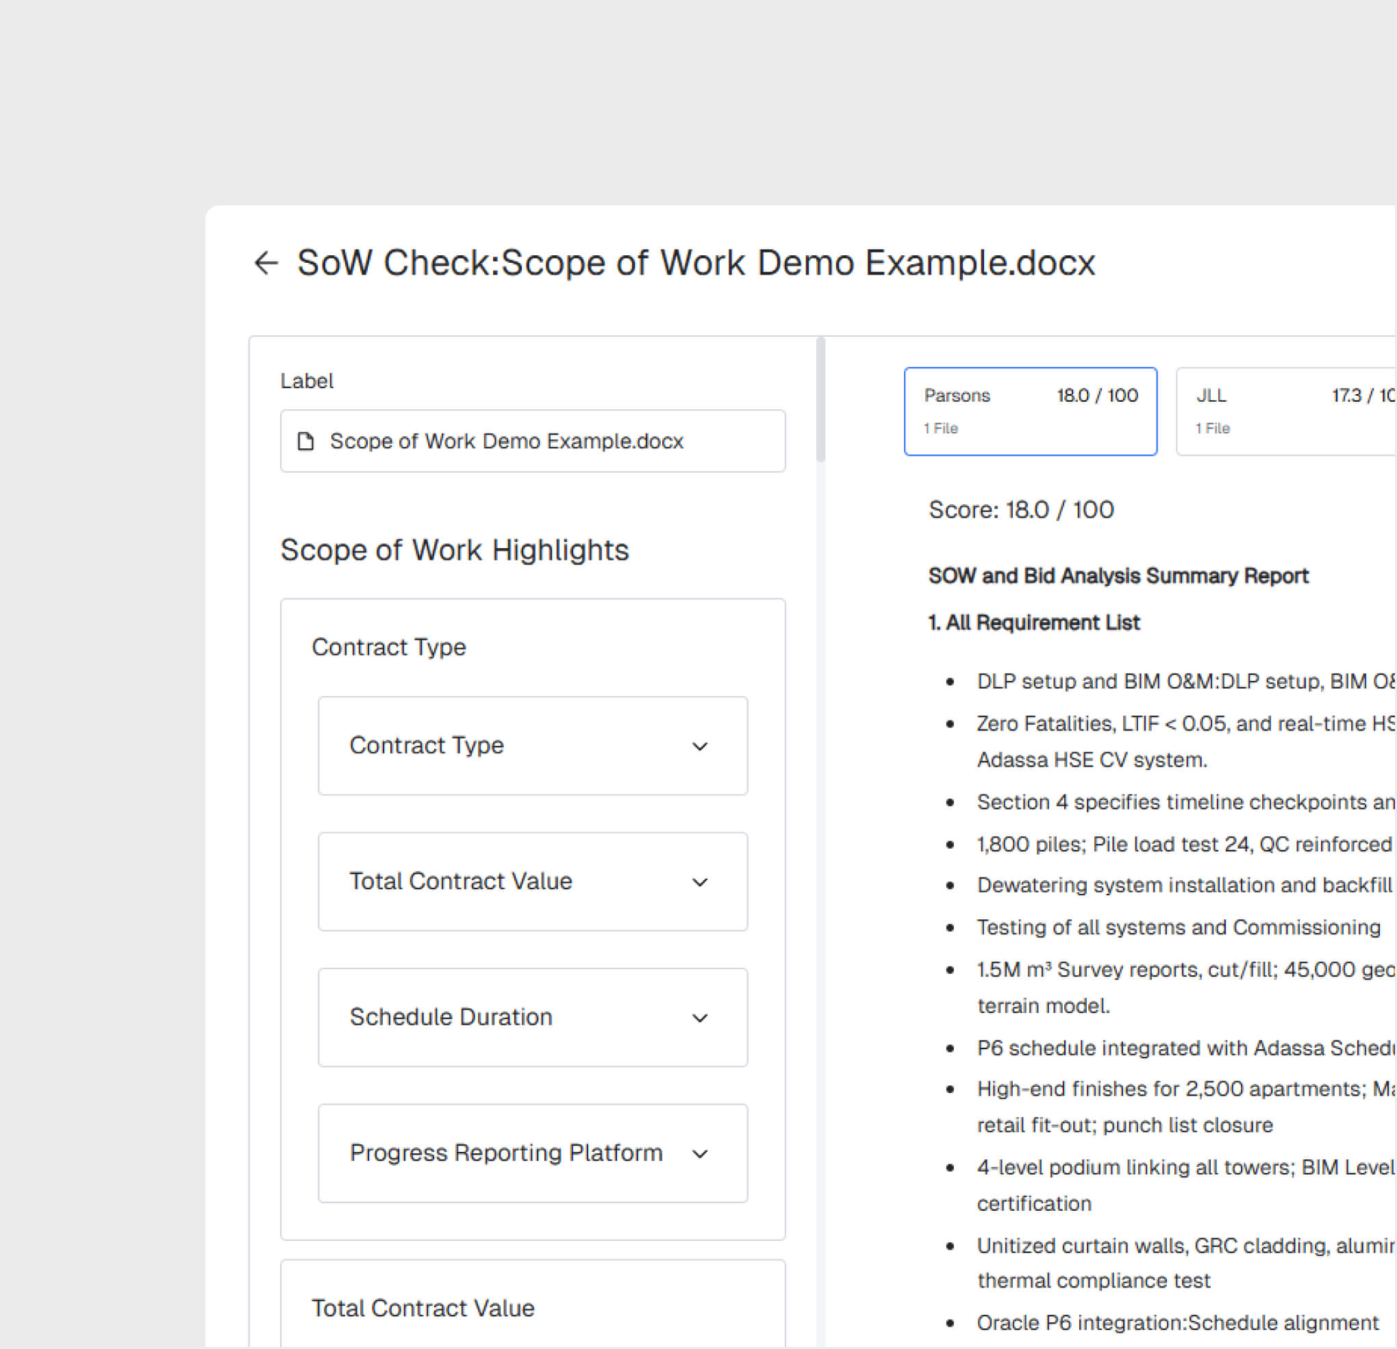
Task: Click the Scope of Work Highlights heading
Action: 454,550
